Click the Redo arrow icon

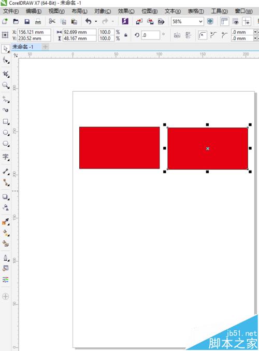click(105, 21)
